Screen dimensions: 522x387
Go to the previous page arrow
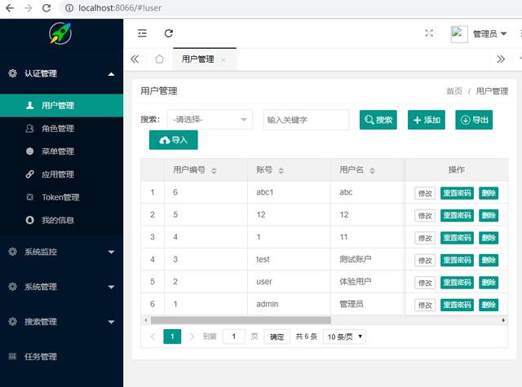pyautogui.click(x=153, y=336)
